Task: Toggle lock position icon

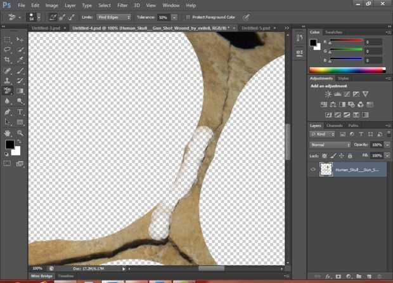Action: point(342,156)
